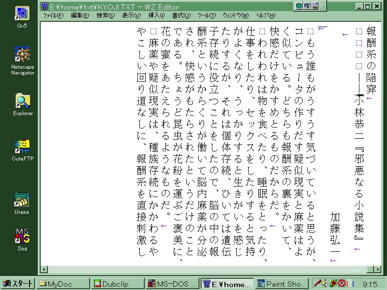Switch to the Paint Shop taskbar window
Viewport: 387px width, 290px height.
[282, 283]
